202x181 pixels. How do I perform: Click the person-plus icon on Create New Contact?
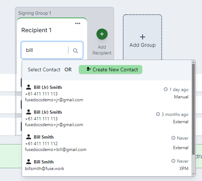click(x=89, y=69)
